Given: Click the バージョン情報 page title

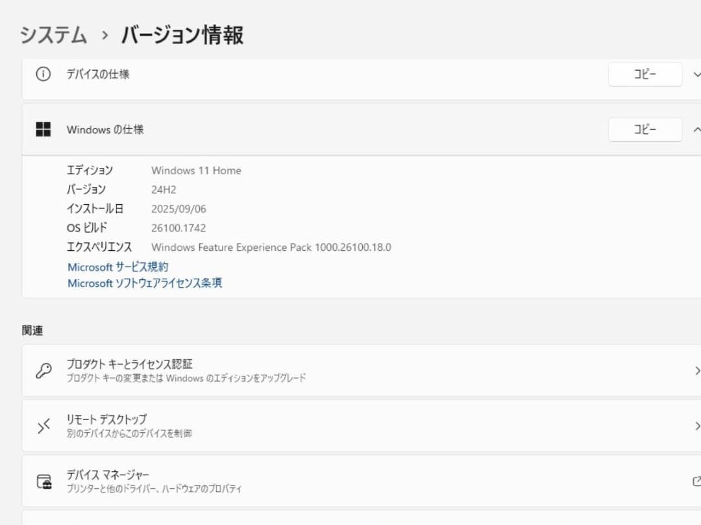Looking at the screenshot, I should point(182,35).
